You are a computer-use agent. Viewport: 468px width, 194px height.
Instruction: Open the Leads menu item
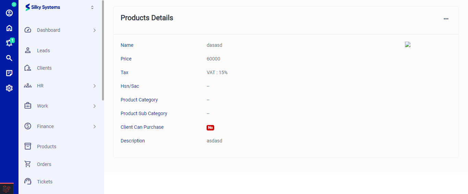44,51
